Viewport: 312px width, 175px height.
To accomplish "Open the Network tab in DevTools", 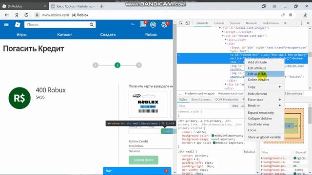I will point(251,23).
